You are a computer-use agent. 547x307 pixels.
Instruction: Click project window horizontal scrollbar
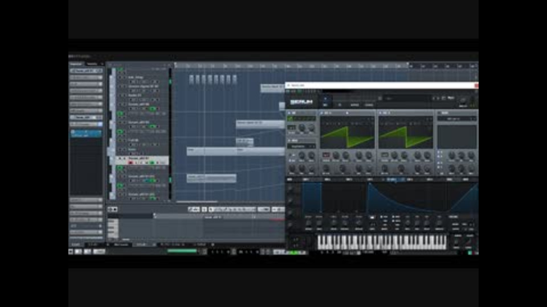[x=197, y=201]
